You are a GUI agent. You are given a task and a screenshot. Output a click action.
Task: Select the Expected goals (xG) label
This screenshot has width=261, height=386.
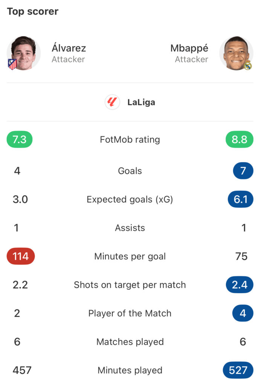pos(130,199)
